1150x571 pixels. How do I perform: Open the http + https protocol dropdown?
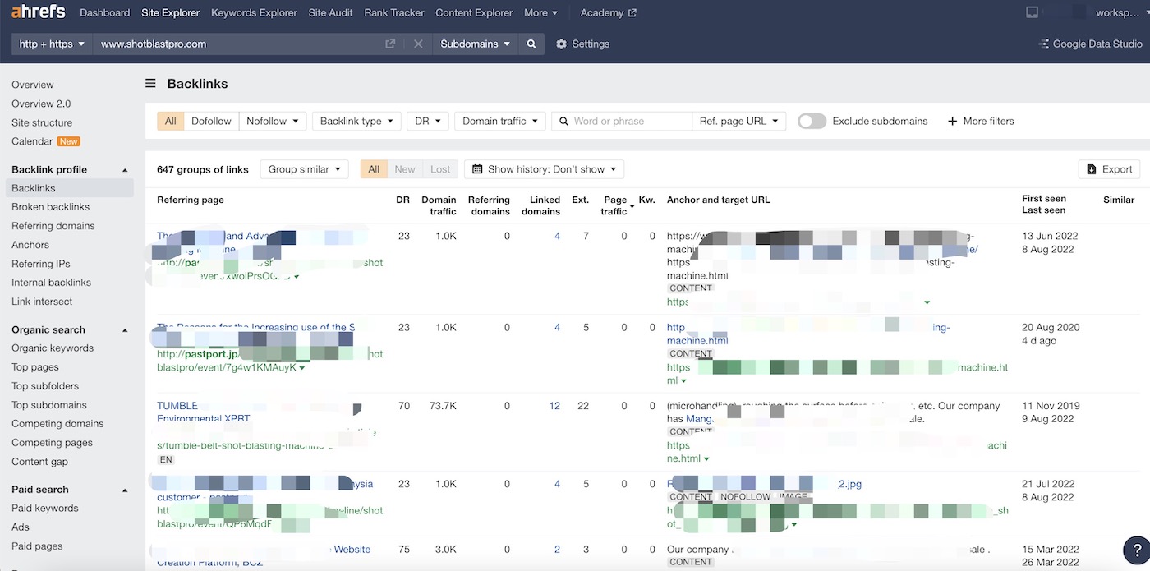coord(52,44)
